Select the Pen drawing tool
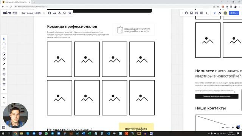The width and height of the screenshot is (242, 136). tap(4, 69)
